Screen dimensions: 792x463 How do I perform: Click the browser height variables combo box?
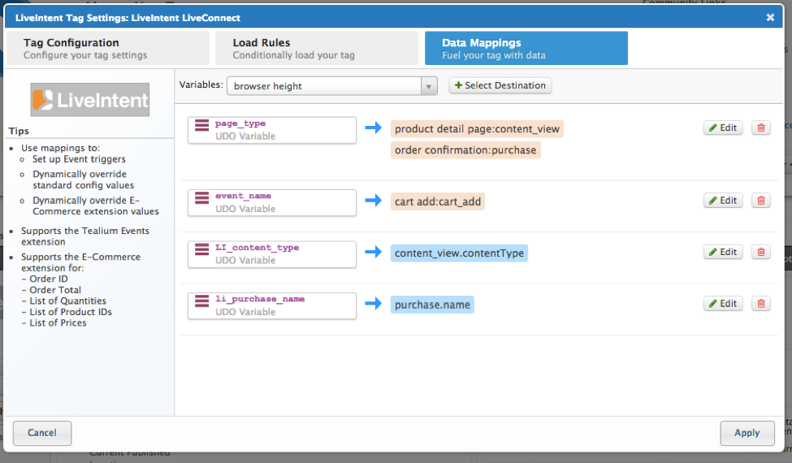tap(323, 86)
